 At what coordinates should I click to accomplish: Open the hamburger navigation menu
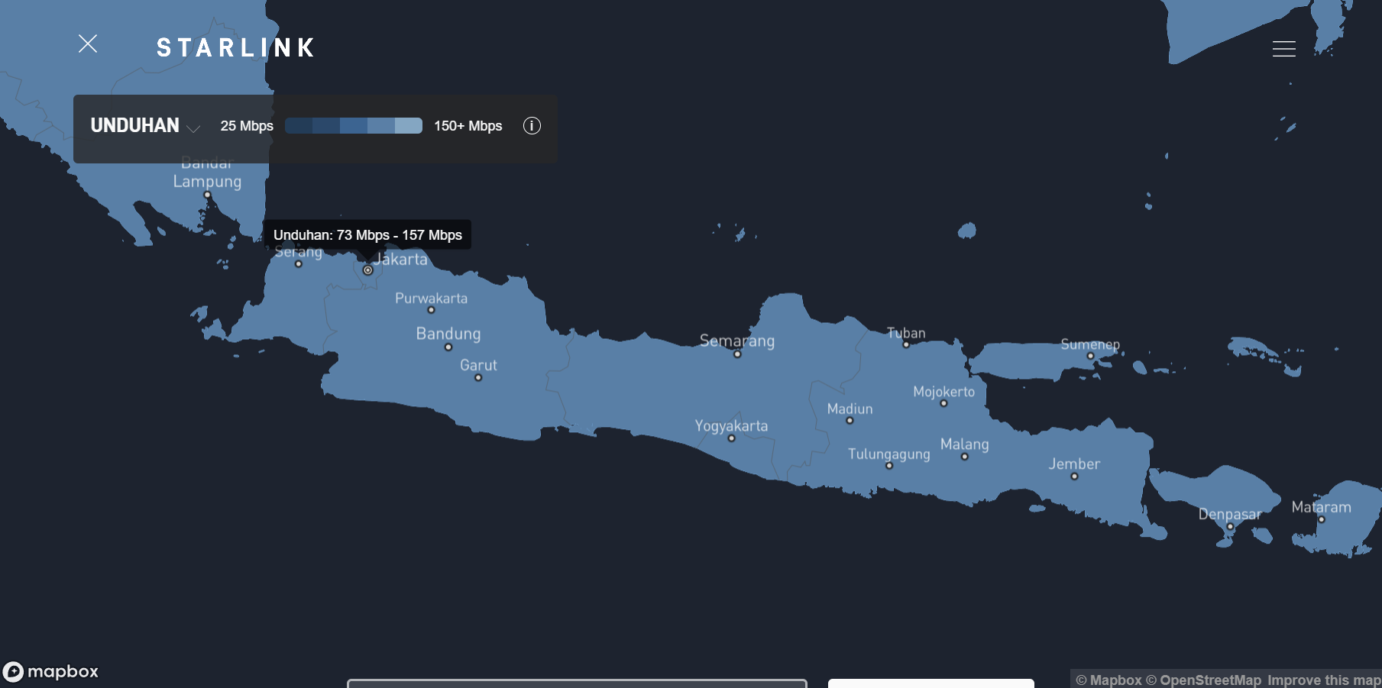[1283, 49]
